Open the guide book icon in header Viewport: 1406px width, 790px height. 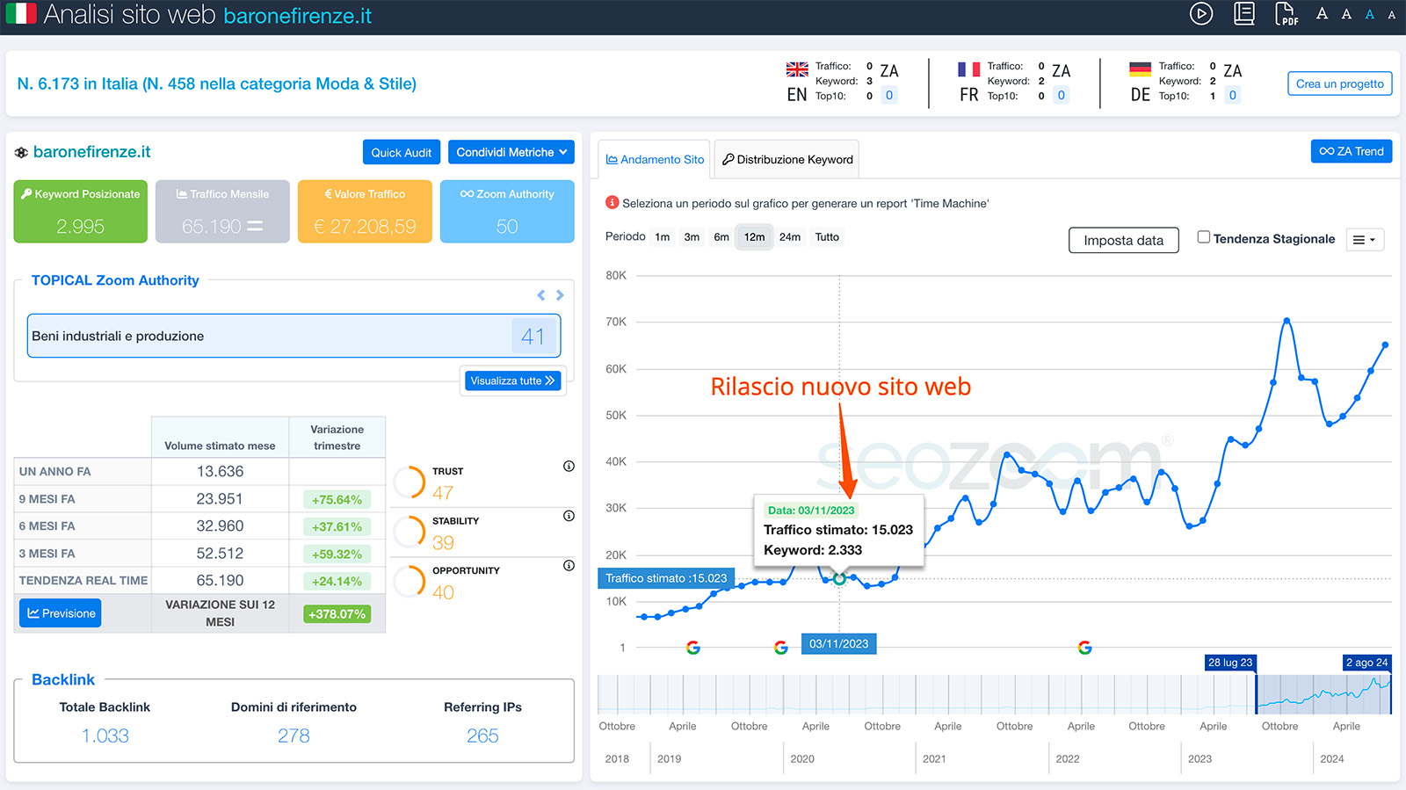(x=1243, y=14)
